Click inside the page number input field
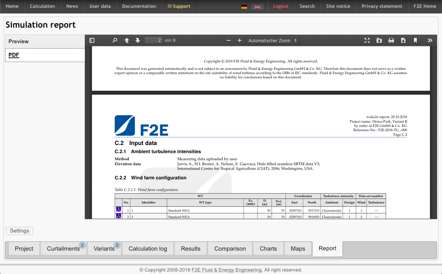This screenshot has height=274, width=442. (x=153, y=40)
